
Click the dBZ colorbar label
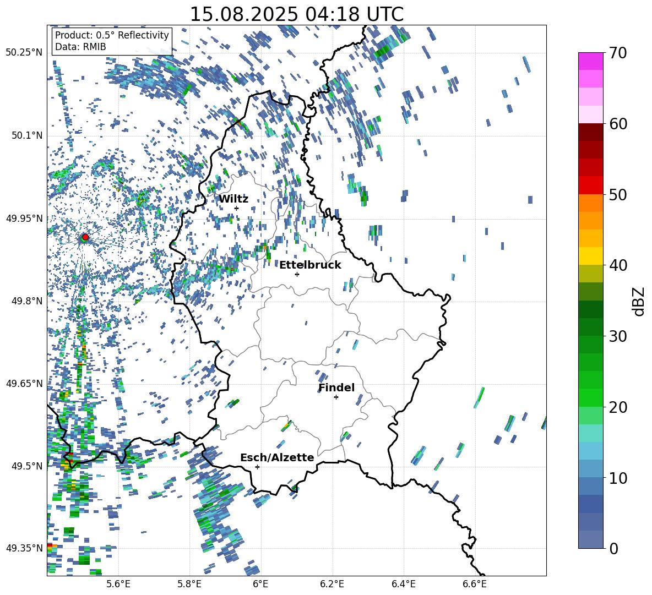pos(639,301)
